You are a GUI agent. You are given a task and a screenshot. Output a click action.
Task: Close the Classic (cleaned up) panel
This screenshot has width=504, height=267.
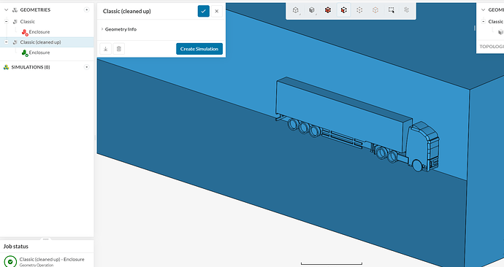tap(217, 11)
